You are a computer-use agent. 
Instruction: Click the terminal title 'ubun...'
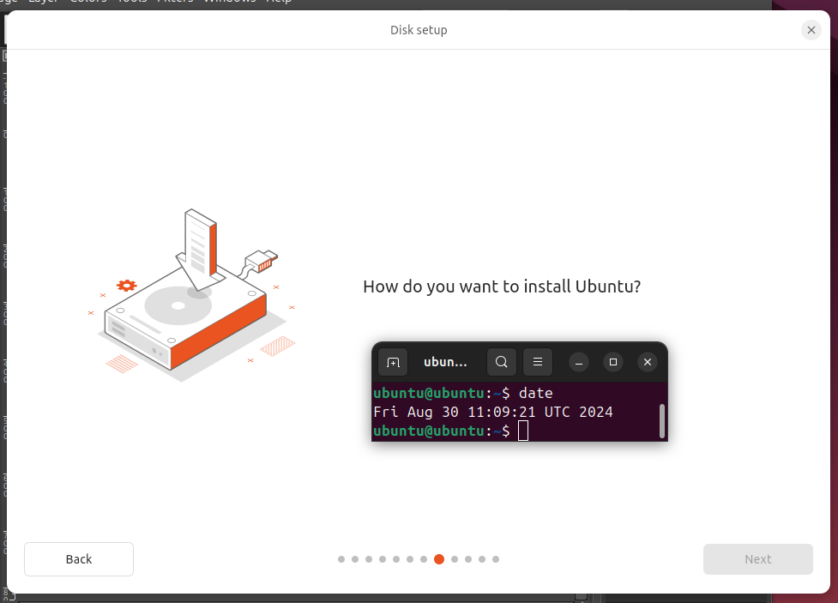445,362
